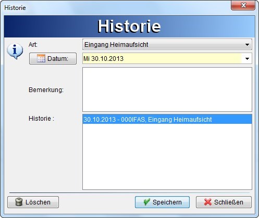Focus the Bemerkung text area
The width and height of the screenshot is (259, 218).
[x=167, y=89]
